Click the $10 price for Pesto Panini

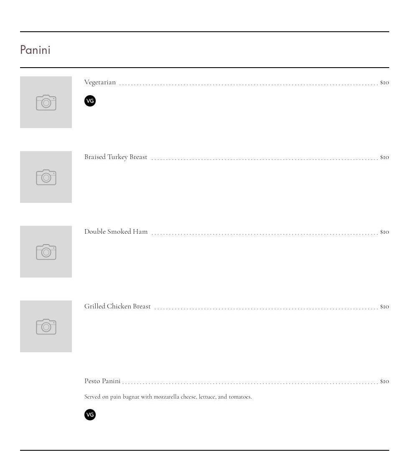point(384,381)
